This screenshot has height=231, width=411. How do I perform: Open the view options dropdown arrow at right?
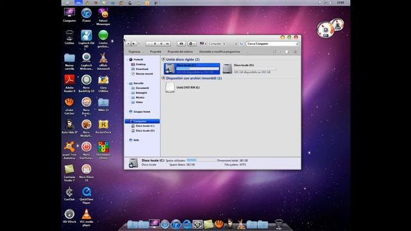[280, 52]
